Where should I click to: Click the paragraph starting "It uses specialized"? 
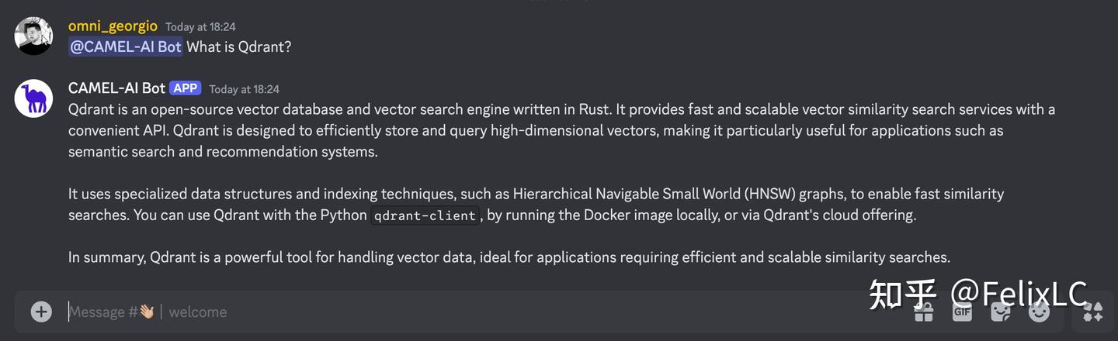[x=536, y=204]
